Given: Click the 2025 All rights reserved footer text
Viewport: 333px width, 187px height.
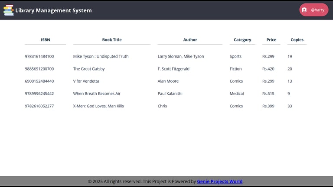Looking at the screenshot, I should 114,181.
